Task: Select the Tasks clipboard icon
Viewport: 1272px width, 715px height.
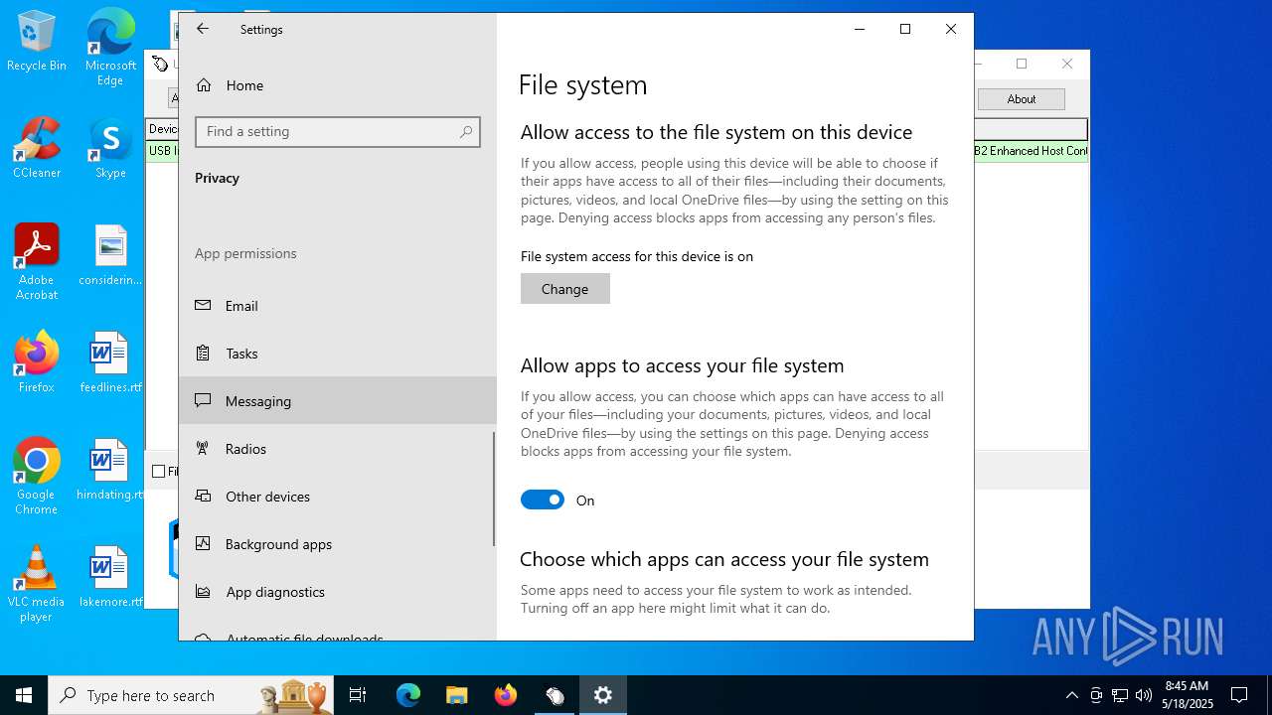Action: coord(203,354)
